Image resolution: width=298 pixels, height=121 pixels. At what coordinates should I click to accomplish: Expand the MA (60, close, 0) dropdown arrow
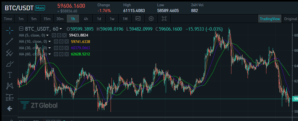pyautogui.click(x=50, y=54)
